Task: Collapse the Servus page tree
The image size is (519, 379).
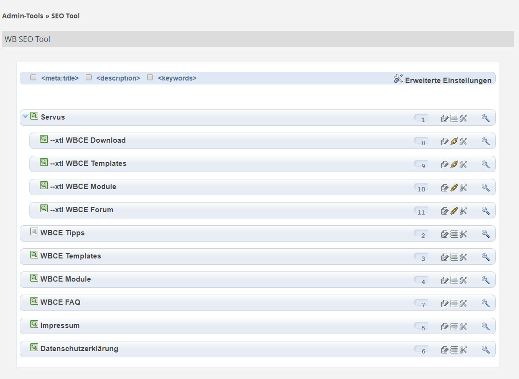Action: point(25,116)
